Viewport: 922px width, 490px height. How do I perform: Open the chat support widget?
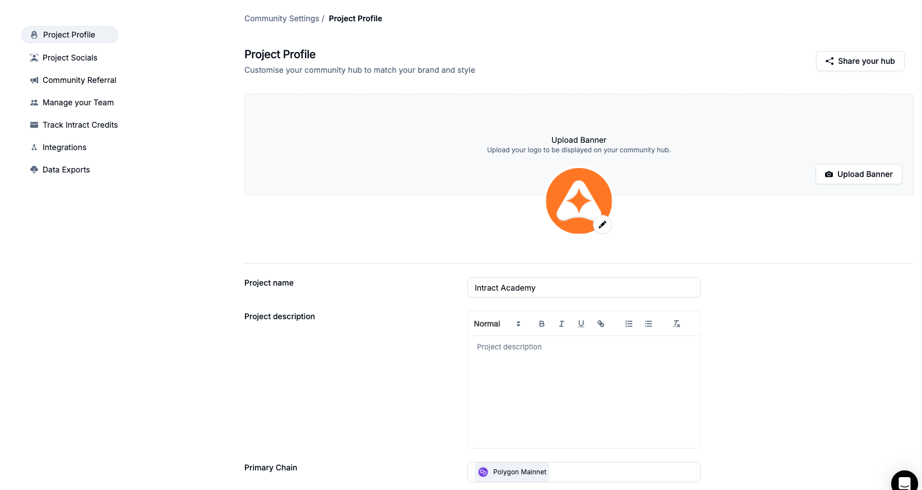(904, 482)
